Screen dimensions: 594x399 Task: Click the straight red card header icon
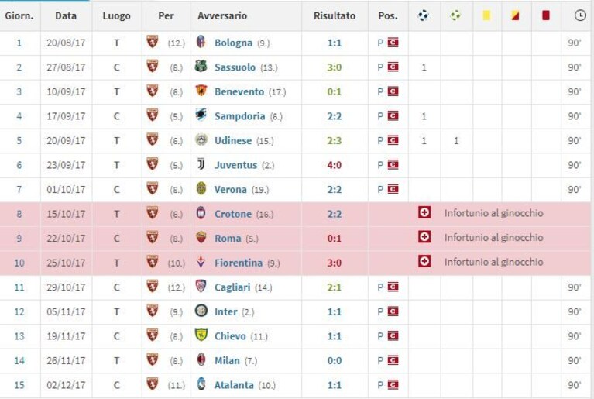tap(545, 15)
